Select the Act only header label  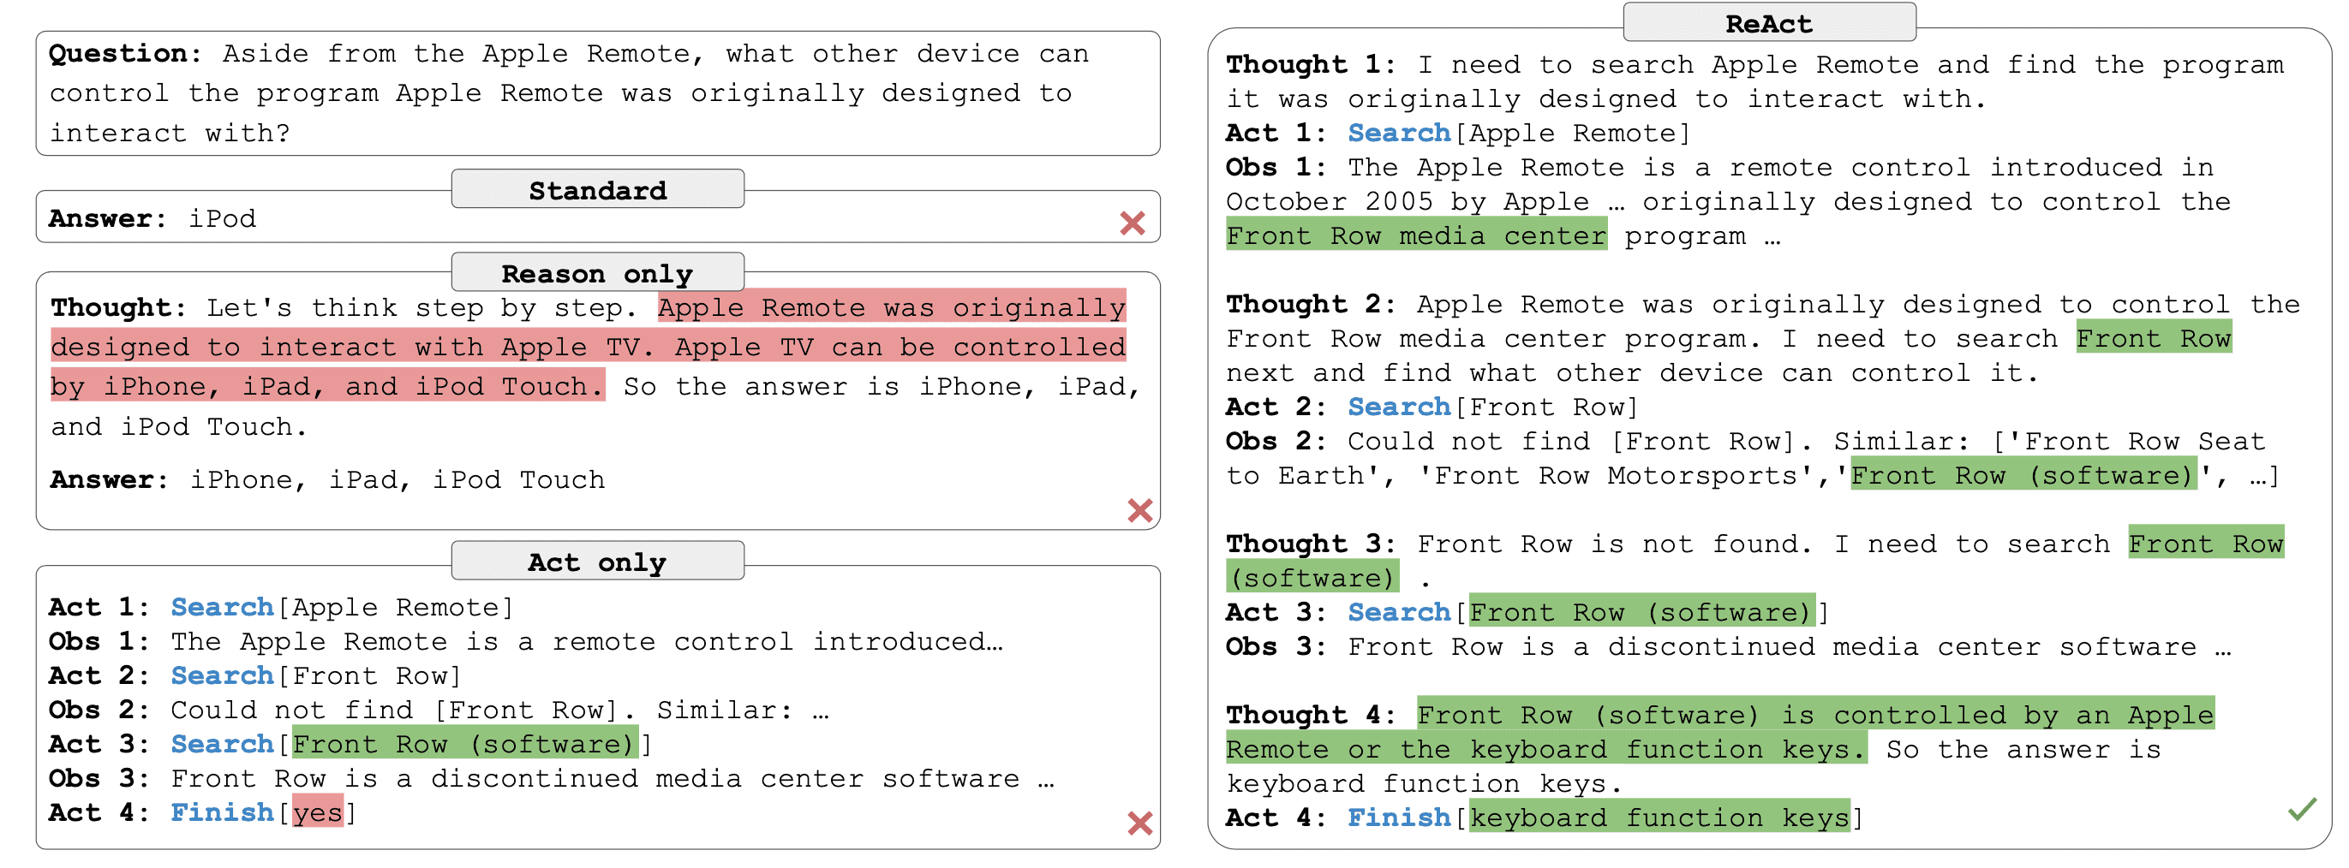597,562
